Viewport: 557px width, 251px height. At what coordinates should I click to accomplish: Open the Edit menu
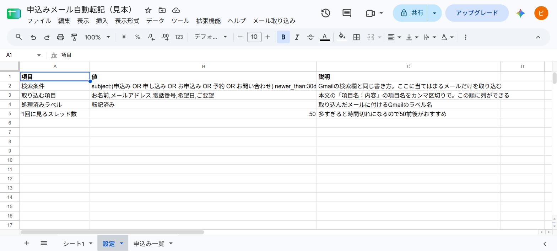pos(64,21)
